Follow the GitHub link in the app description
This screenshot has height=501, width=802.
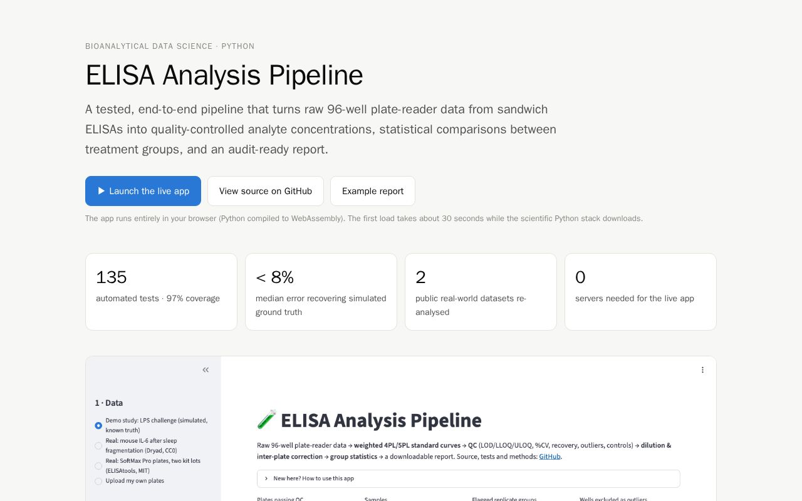549,457
